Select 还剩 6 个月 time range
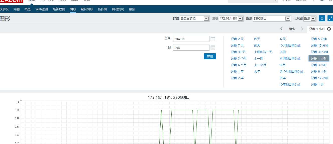The image size is (333, 144). [239, 65]
